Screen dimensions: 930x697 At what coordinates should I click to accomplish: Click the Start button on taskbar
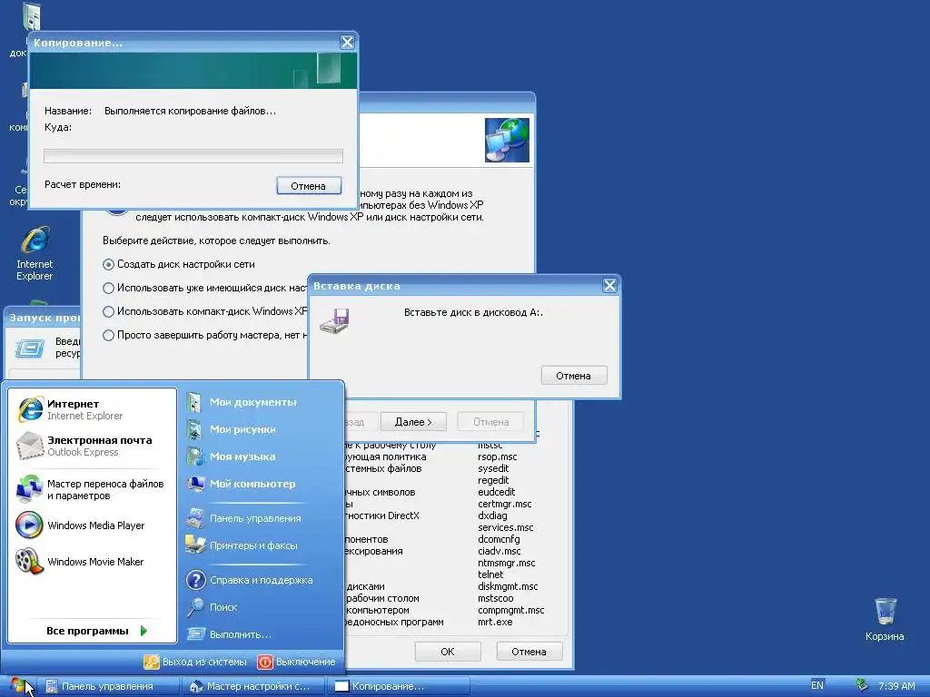tap(18, 686)
